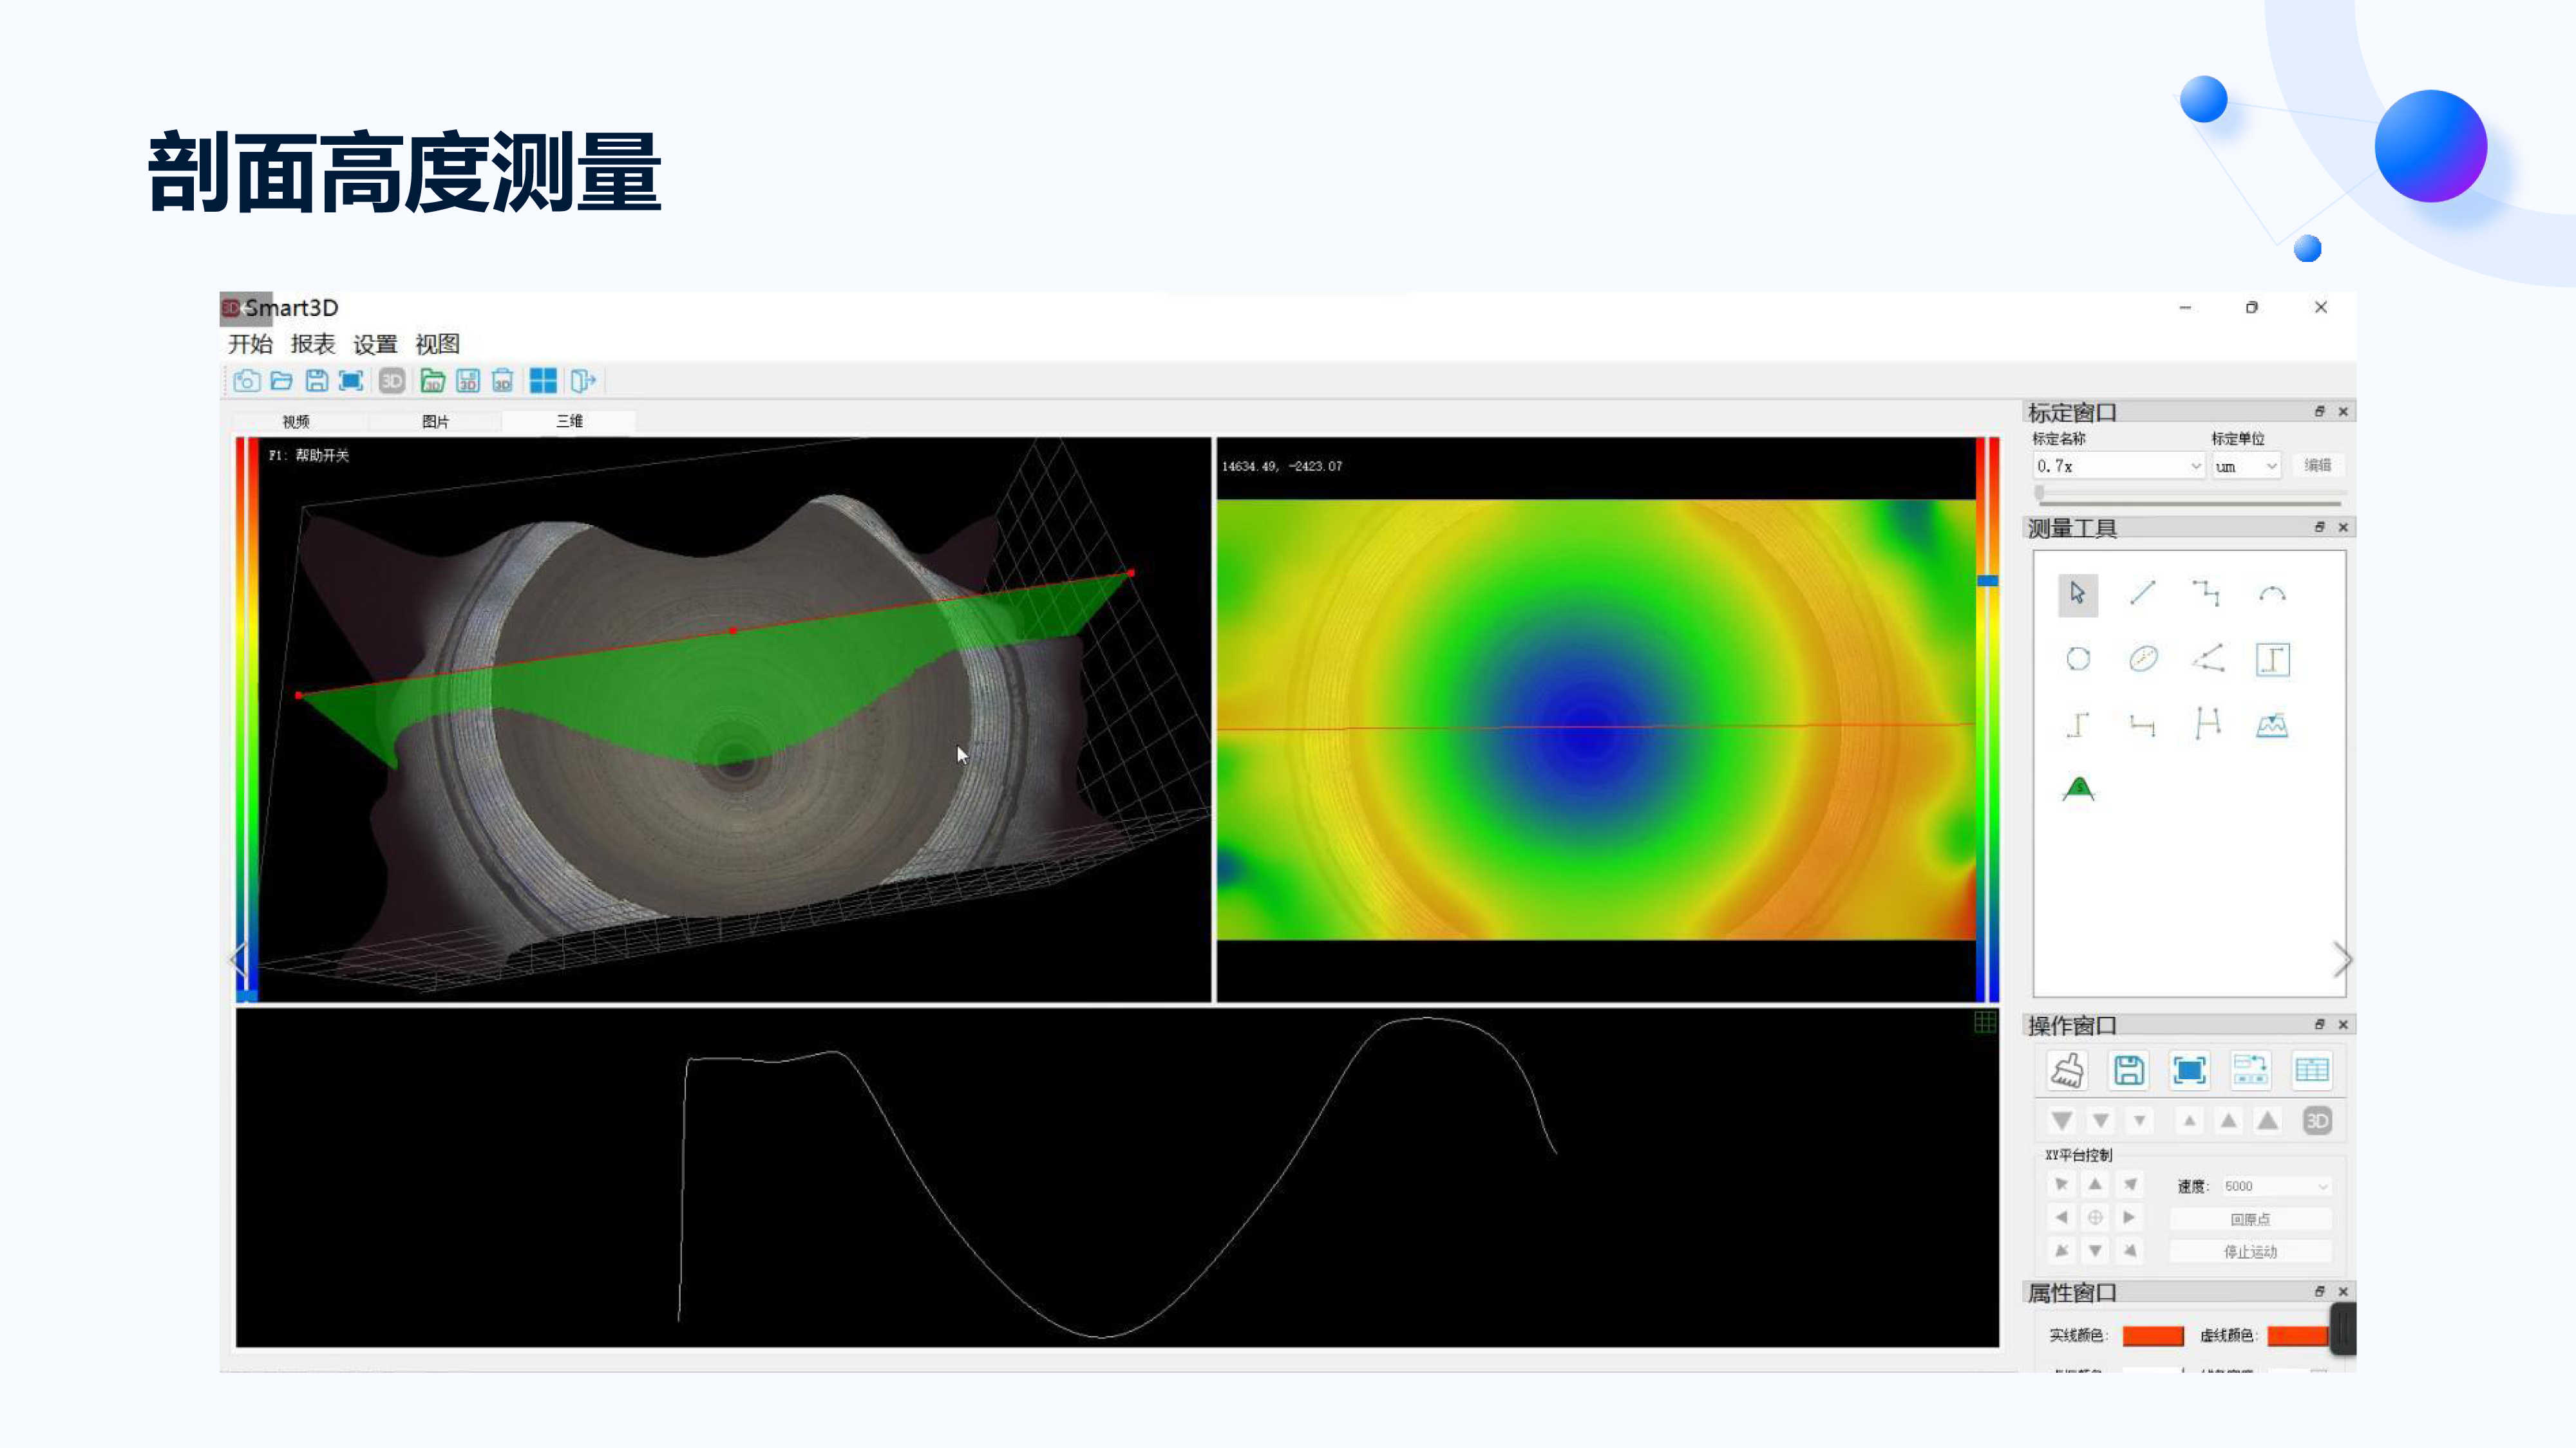Click the delete 3D trash toolbar icon
The width and height of the screenshot is (2576, 1448).
pos(503,381)
